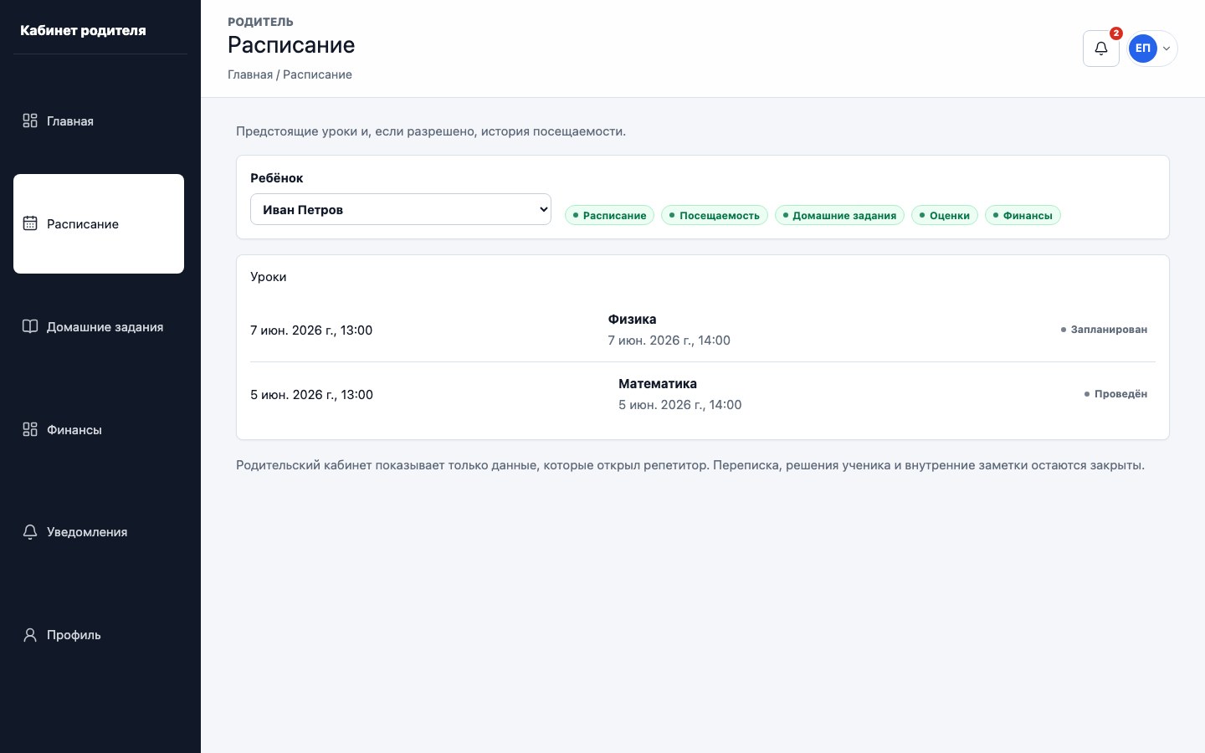Go to Главная in the sidebar
The image size is (1205, 753).
pos(99,121)
